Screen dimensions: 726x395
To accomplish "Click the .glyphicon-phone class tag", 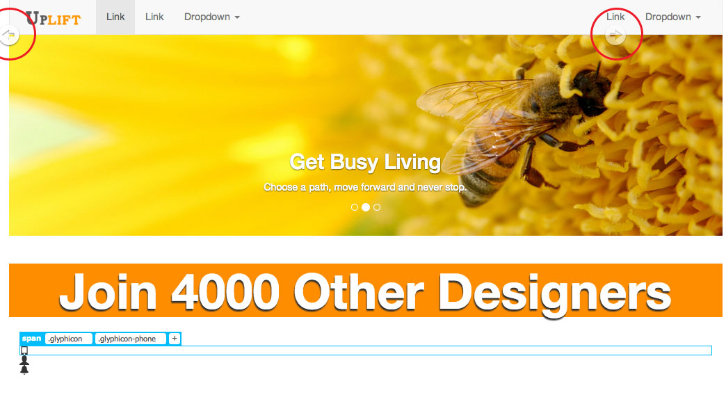I will pyautogui.click(x=130, y=339).
